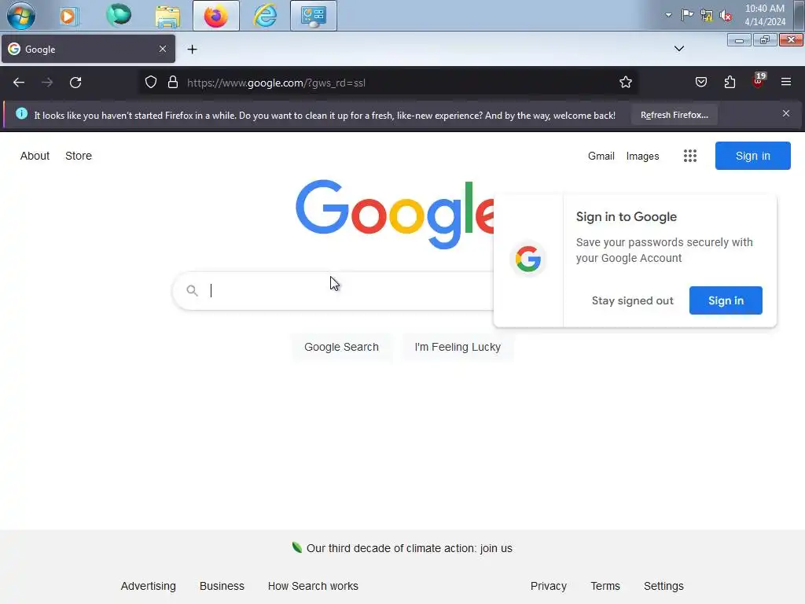Viewport: 805px width, 604px height.
Task: Open the About link
Action: tap(35, 156)
